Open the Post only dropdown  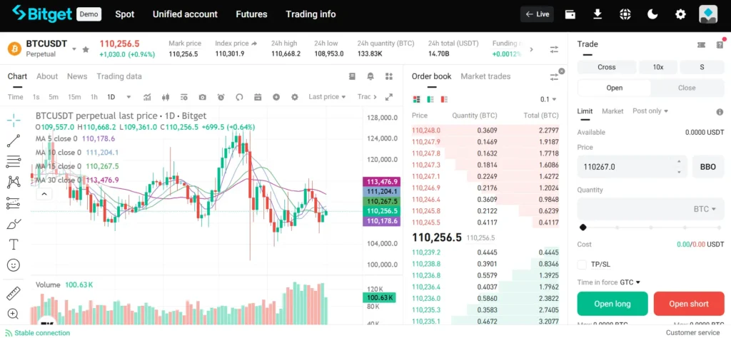coord(650,111)
